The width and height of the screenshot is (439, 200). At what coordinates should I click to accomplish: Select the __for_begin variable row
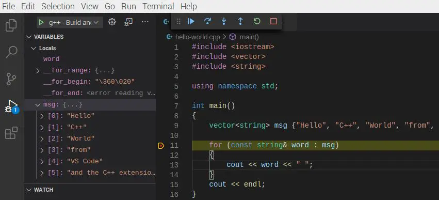click(90, 82)
